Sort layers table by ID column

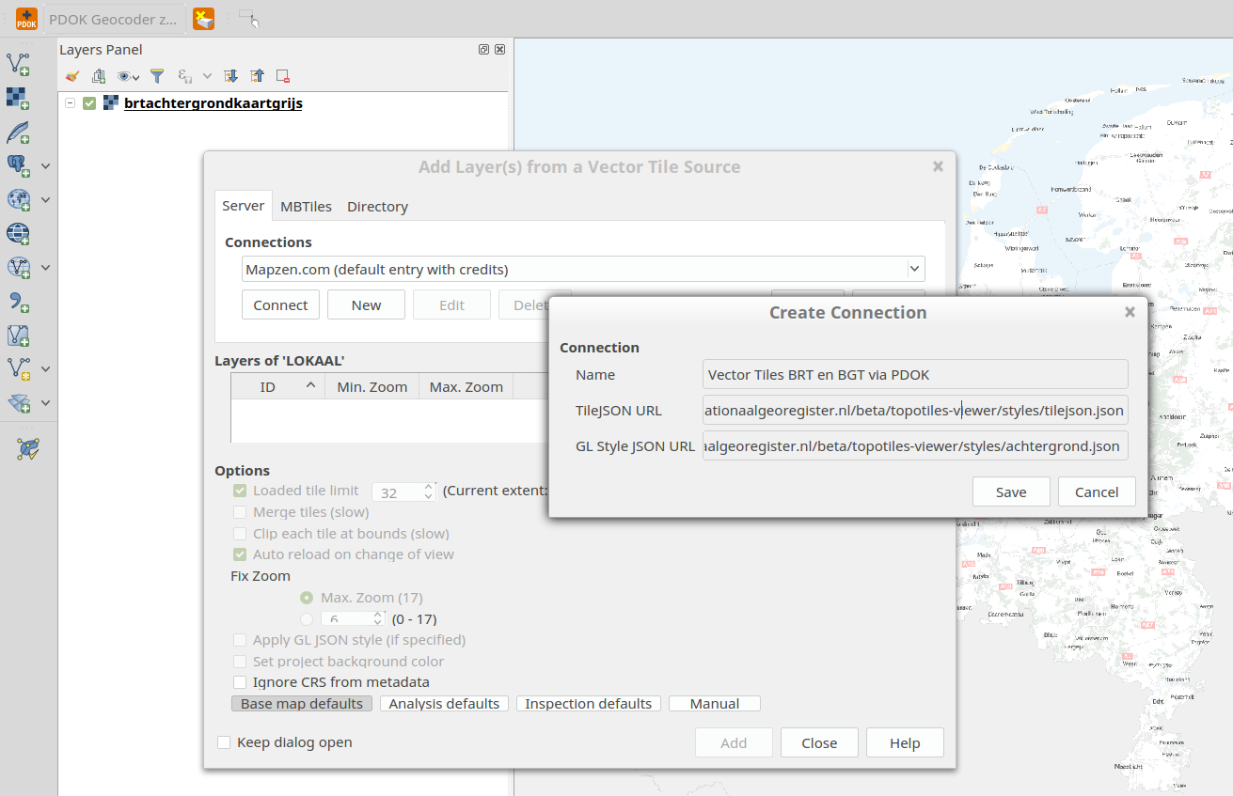point(277,386)
